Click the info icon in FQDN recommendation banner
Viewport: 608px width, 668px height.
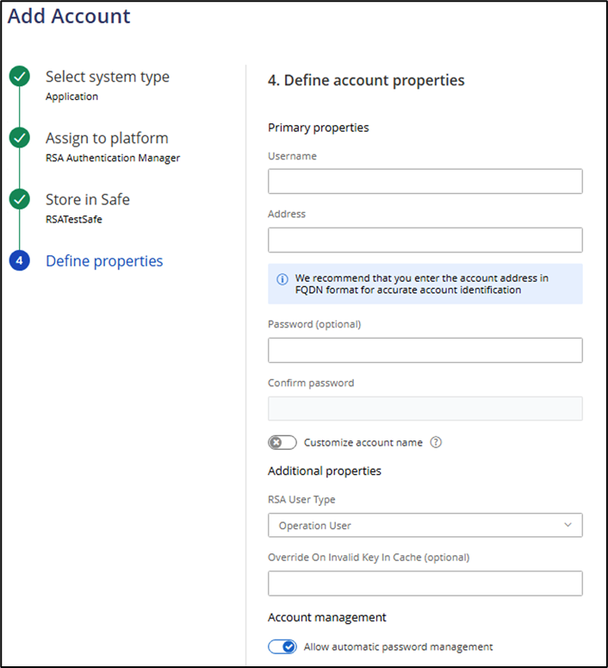pos(282,279)
